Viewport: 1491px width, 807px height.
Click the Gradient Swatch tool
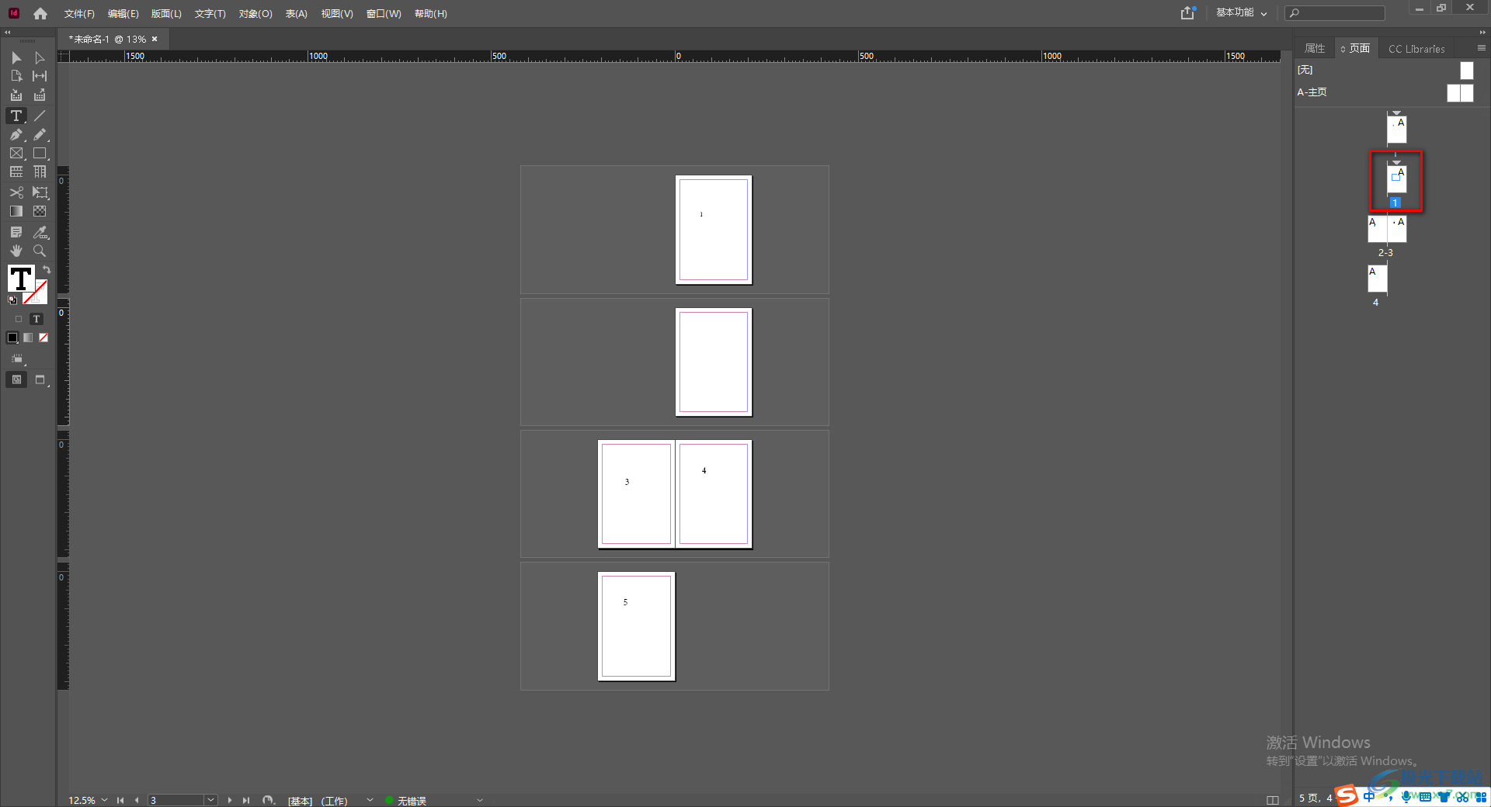click(16, 211)
